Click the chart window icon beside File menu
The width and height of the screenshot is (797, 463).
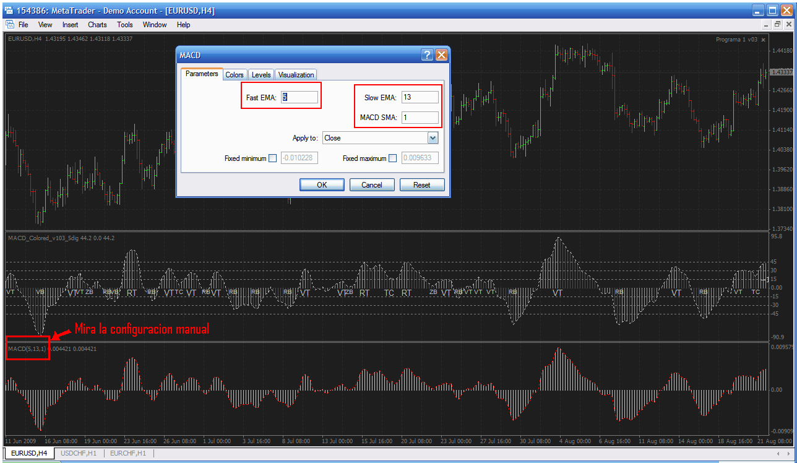(x=10, y=25)
